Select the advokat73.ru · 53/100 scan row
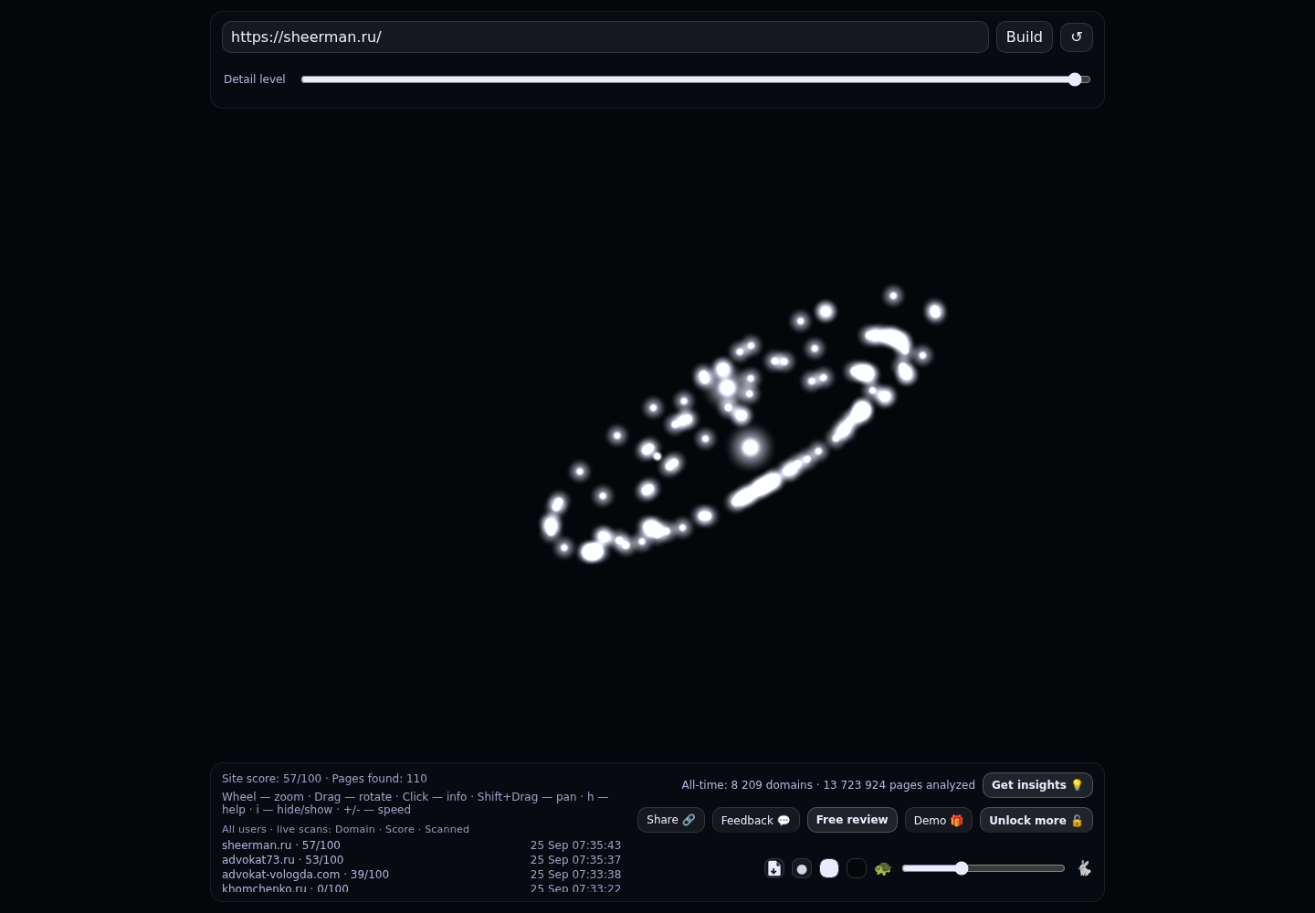Viewport: 1315px width, 913px height. click(421, 860)
